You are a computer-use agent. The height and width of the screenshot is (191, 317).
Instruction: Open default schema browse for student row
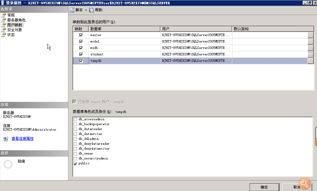point(311,54)
